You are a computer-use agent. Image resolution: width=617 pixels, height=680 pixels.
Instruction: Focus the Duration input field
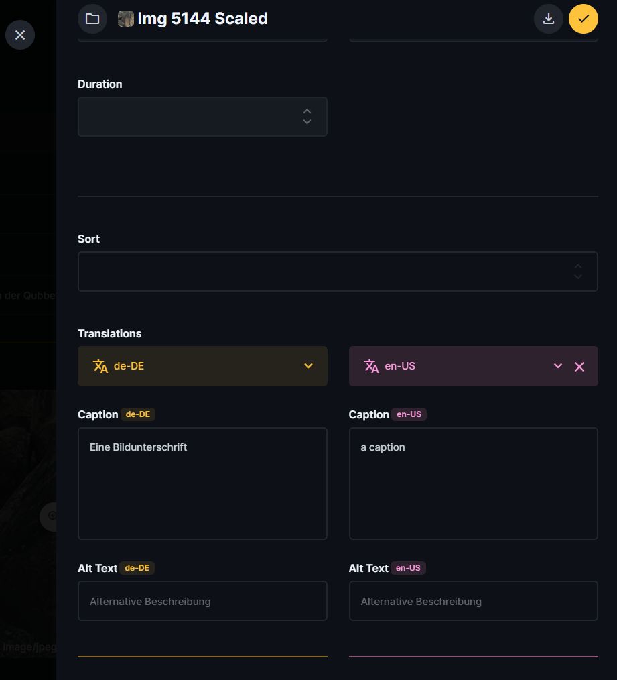pos(188,117)
